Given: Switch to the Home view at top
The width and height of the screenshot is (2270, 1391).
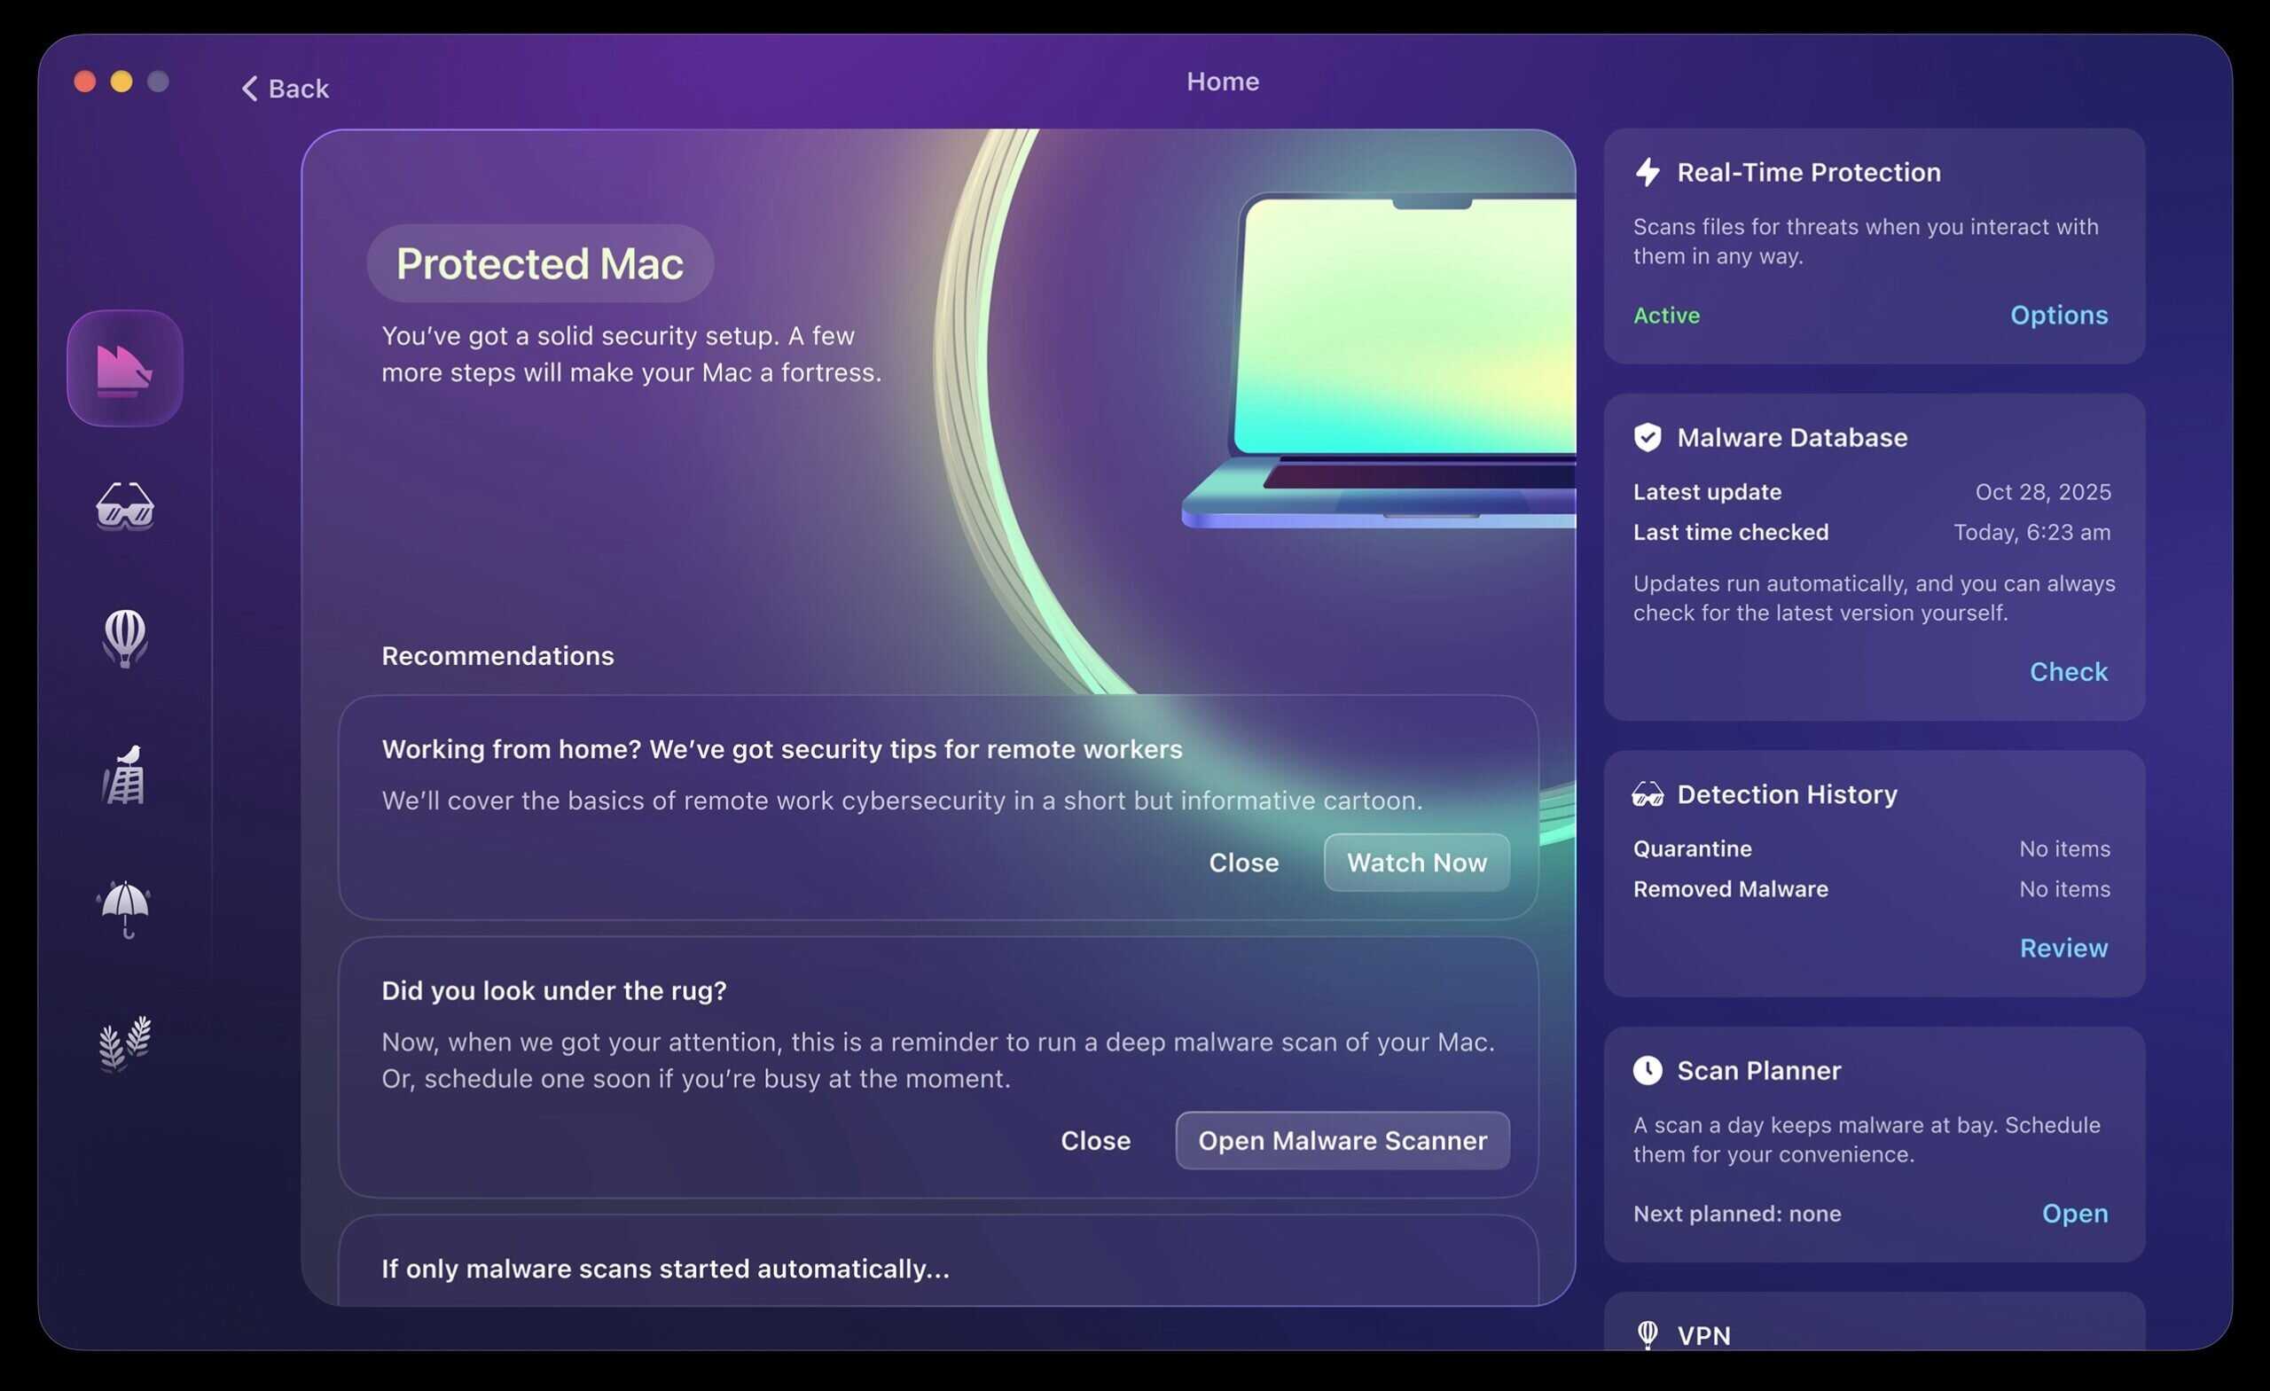Looking at the screenshot, I should pyautogui.click(x=1223, y=81).
